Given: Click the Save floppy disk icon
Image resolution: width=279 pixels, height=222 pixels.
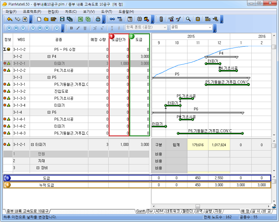Looking at the screenshot, I should pos(62,19).
